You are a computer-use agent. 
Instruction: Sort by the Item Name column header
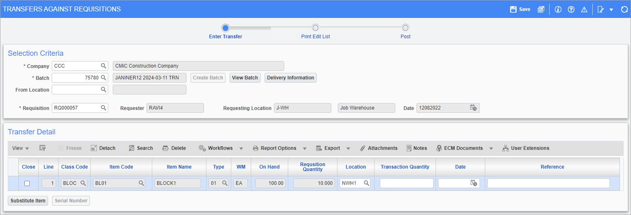179,167
